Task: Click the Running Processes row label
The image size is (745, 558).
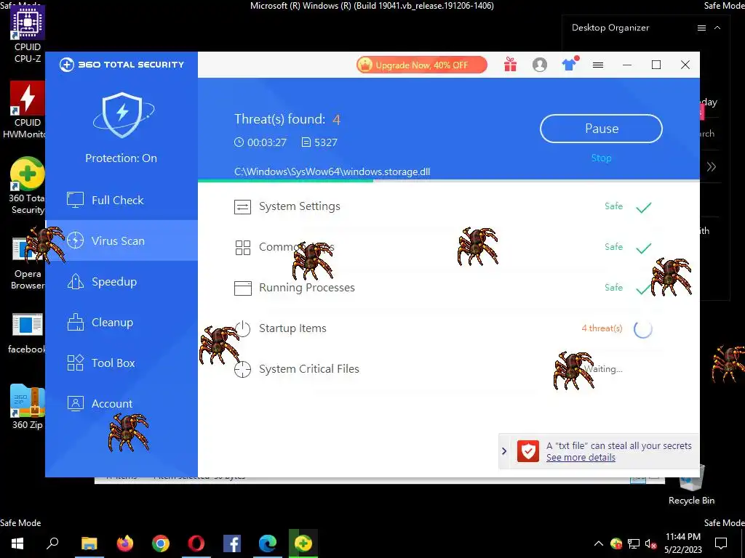Action: (x=307, y=288)
